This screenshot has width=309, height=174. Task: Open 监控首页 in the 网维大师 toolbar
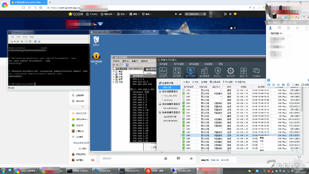pos(163,72)
